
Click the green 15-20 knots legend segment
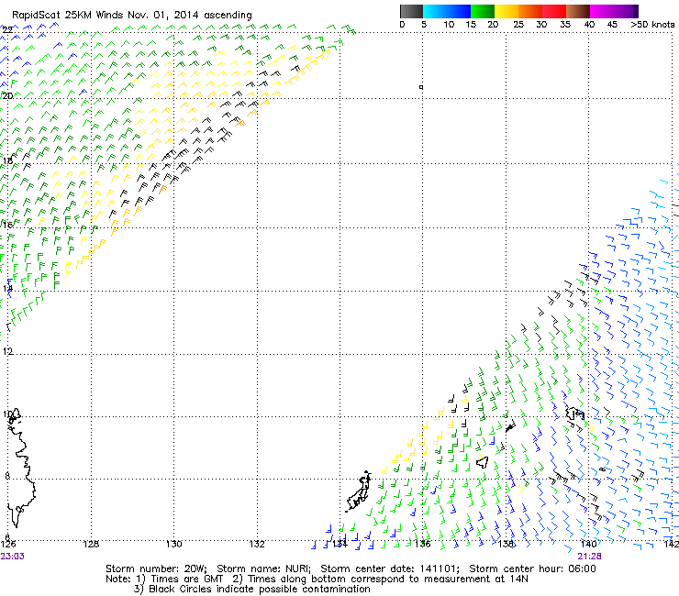point(483,11)
